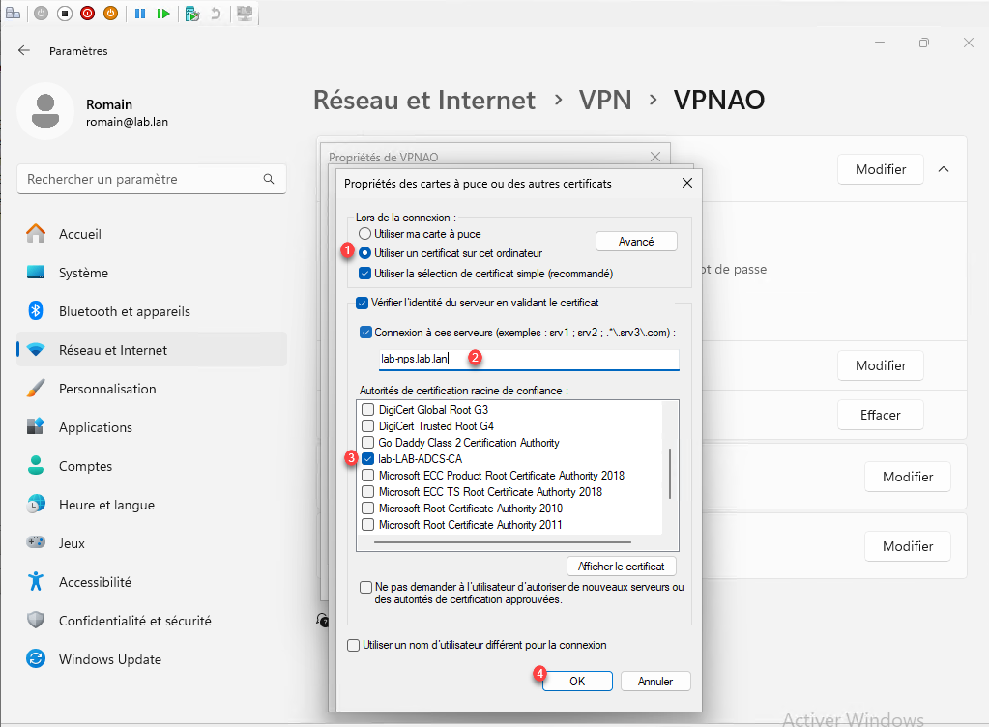Viewport: 989px width, 727px height.
Task: Click OK to confirm certificate properties
Action: click(577, 681)
